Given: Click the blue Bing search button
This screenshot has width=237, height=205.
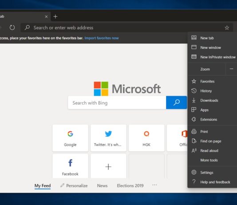Looking at the screenshot, I should 176,102.
